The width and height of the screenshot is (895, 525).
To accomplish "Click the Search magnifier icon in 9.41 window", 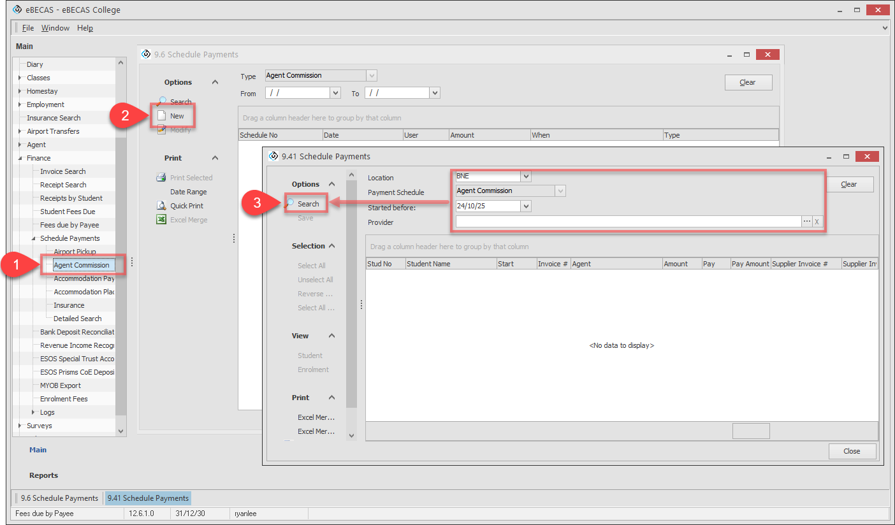I will [291, 203].
